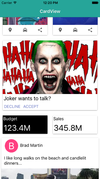Screen dimensions: 100x179
Task: Tap blue starry image on right card
Action: point(75,21)
